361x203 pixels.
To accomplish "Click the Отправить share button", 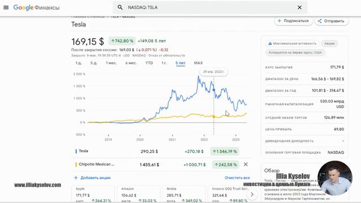I will pyautogui.click(x=331, y=21).
